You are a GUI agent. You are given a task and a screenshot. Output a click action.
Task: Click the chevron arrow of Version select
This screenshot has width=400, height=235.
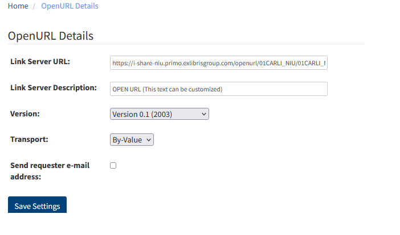click(x=204, y=114)
